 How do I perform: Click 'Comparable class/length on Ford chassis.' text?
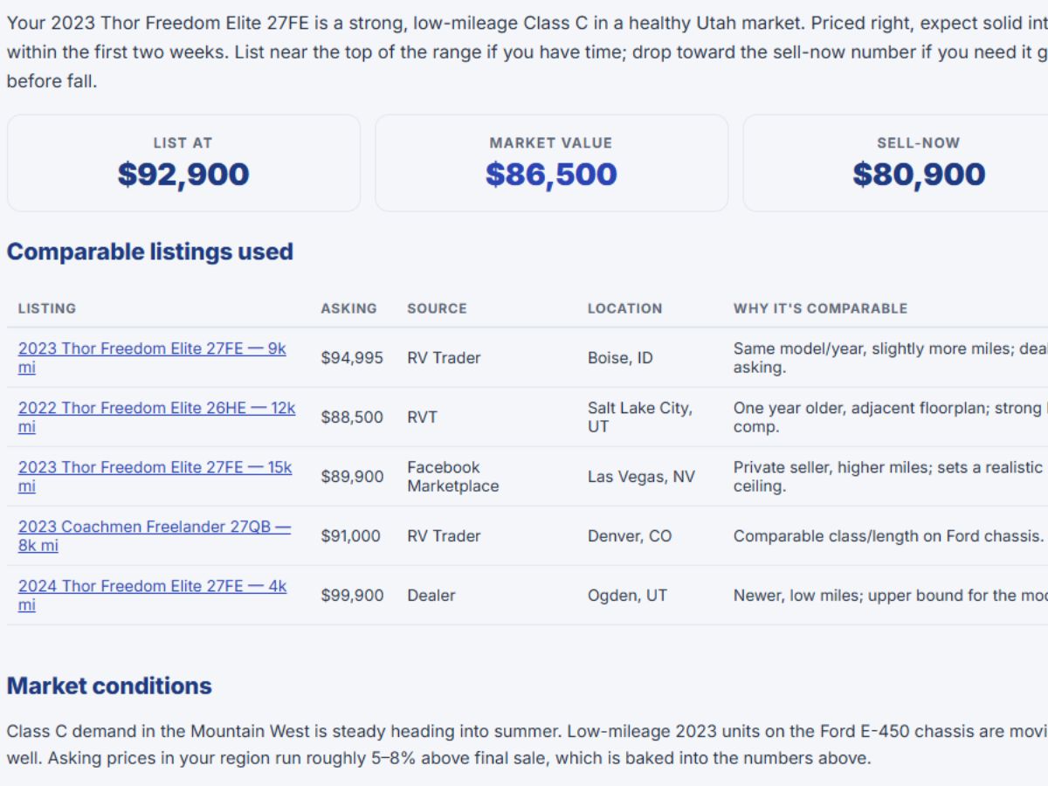[x=888, y=536]
